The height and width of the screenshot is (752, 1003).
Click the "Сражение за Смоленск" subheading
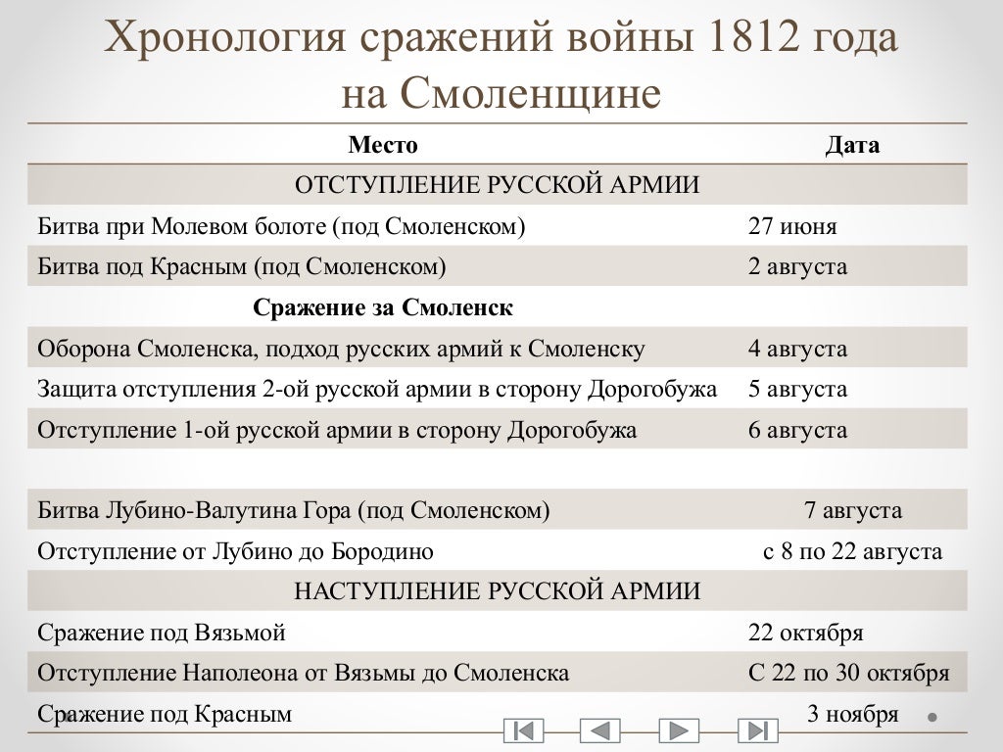tap(383, 307)
